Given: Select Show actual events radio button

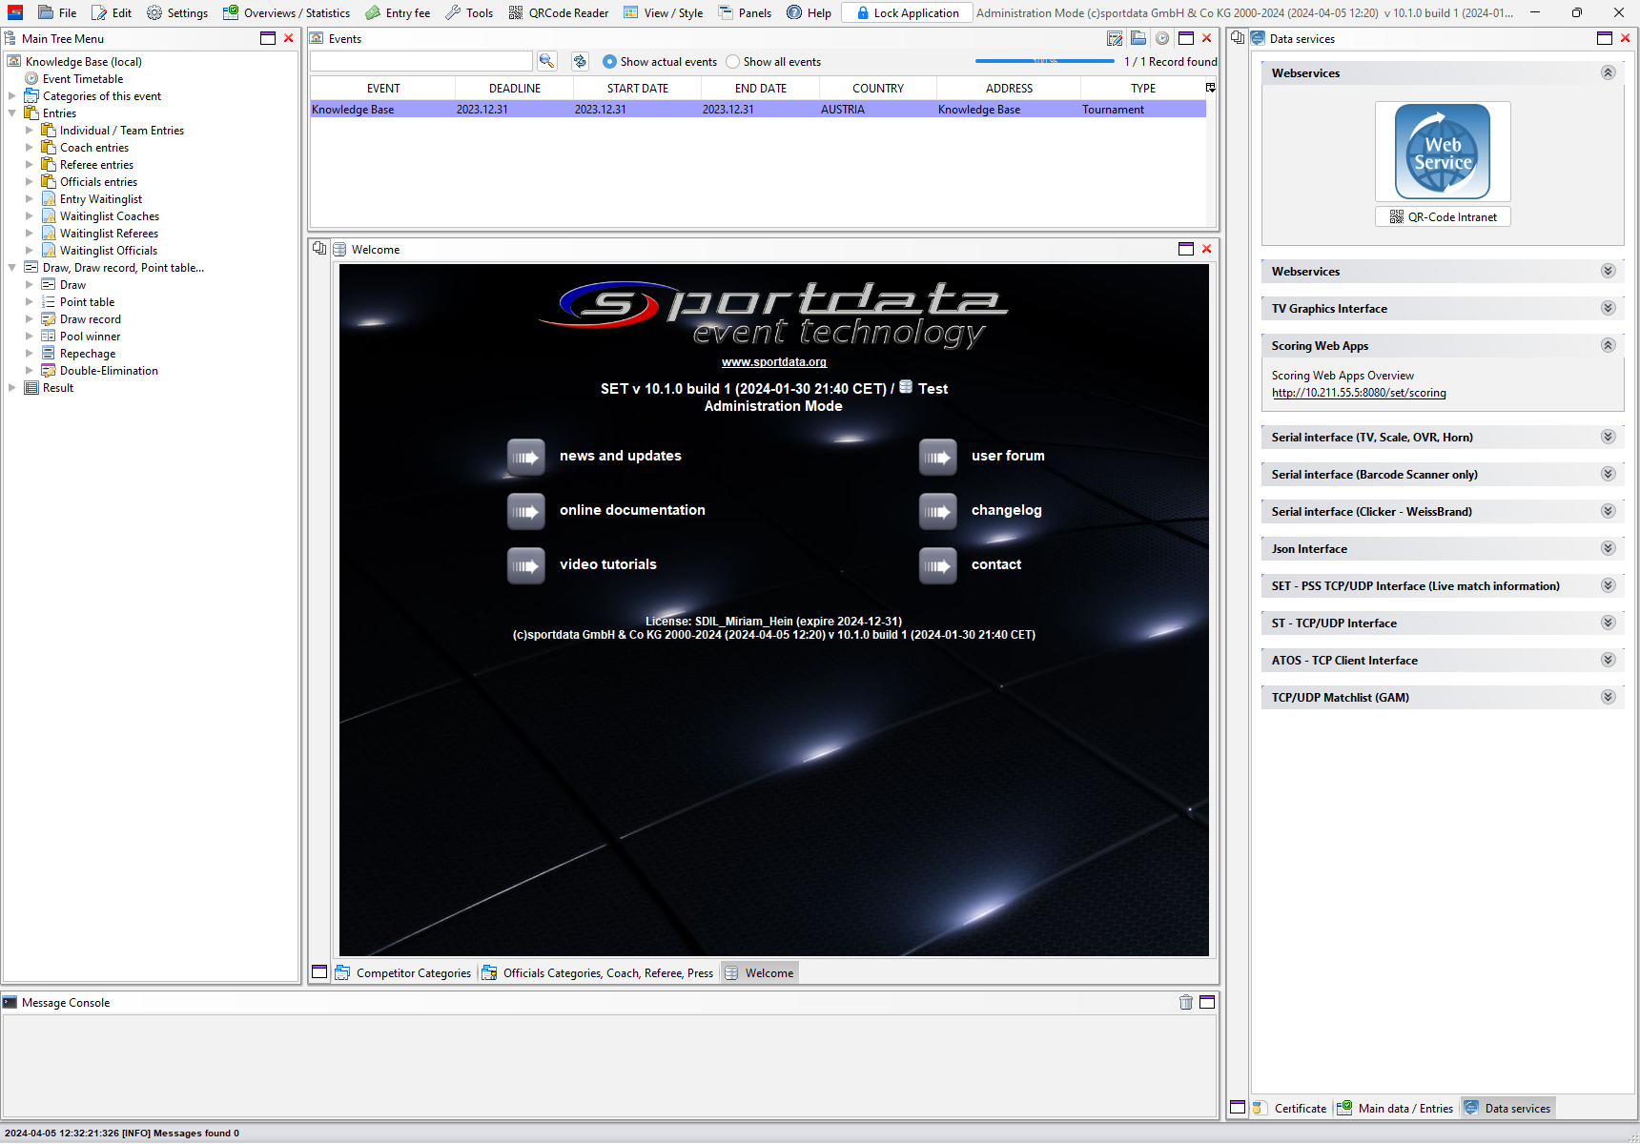Looking at the screenshot, I should click(x=609, y=62).
